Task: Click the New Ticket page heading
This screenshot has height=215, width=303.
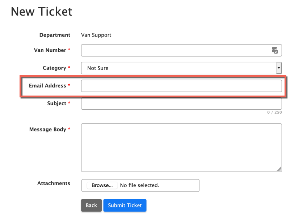Action: point(42,12)
